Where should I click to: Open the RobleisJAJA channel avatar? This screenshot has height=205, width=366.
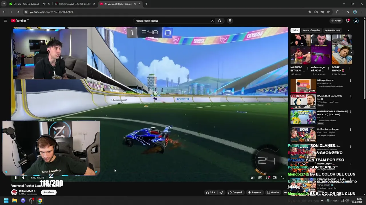point(14,192)
